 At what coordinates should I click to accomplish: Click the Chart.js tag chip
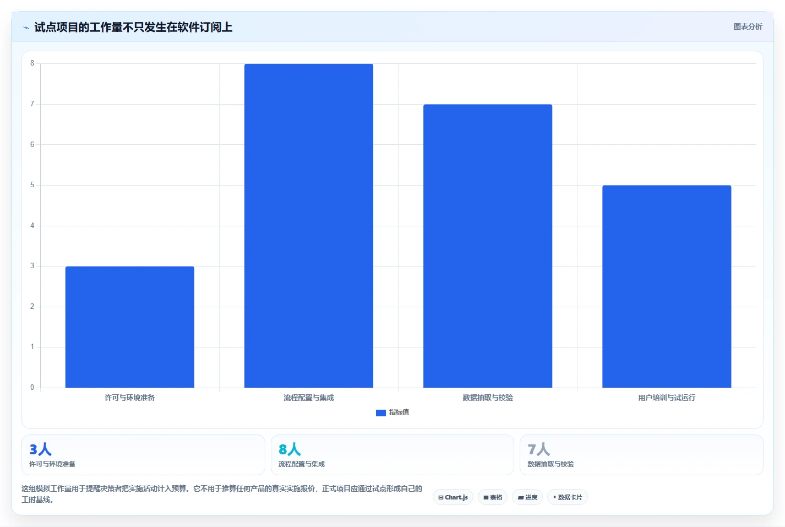click(453, 497)
